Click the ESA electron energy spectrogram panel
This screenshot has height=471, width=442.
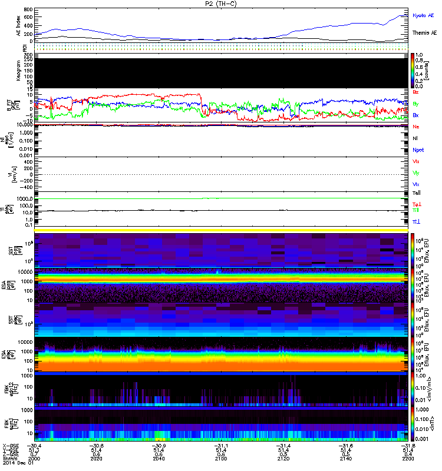click(221, 355)
